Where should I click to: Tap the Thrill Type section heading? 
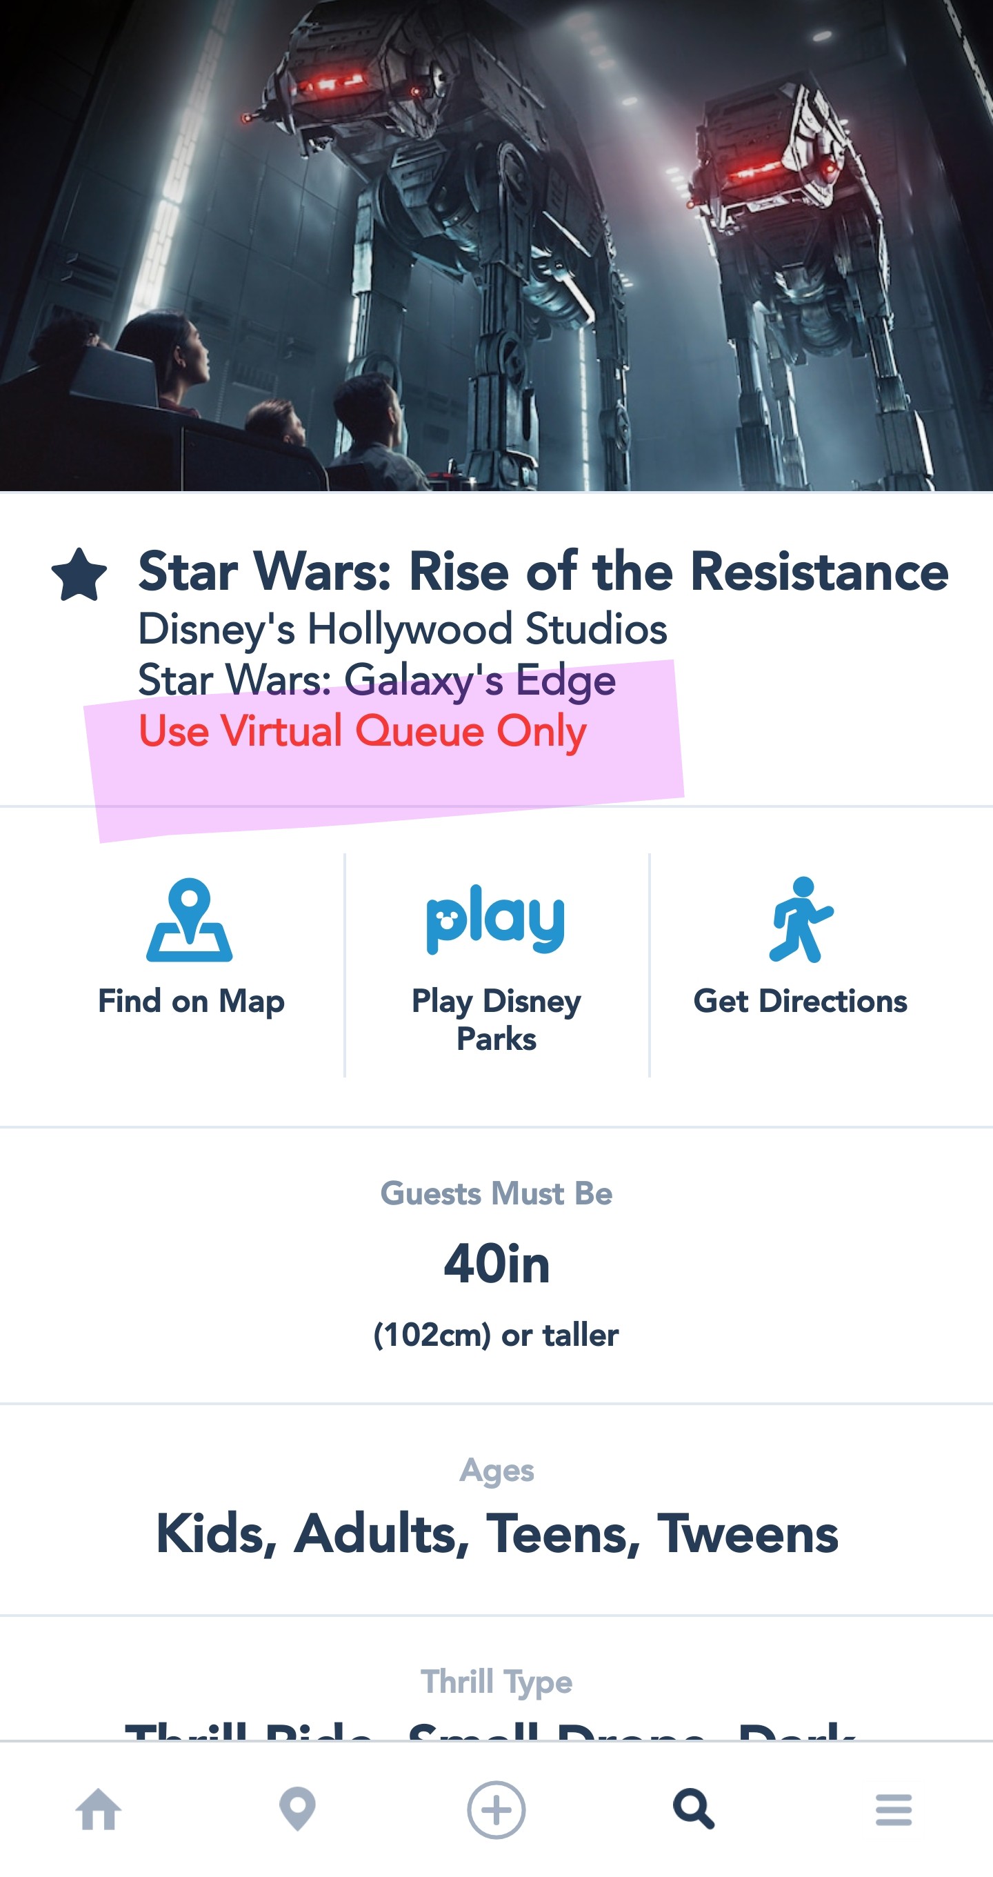tap(496, 1682)
